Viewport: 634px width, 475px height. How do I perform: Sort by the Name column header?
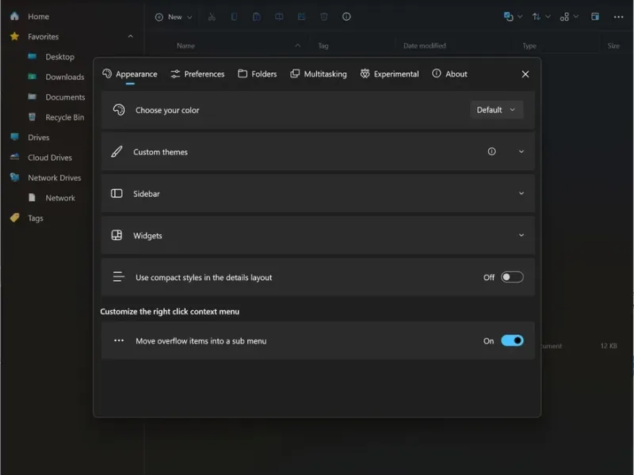(185, 46)
